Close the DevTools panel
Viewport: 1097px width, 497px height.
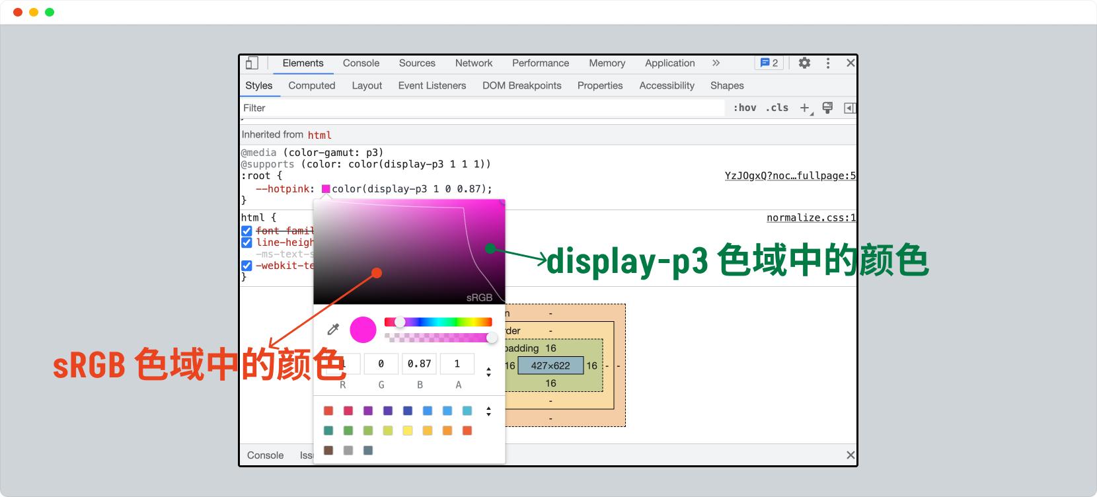851,63
